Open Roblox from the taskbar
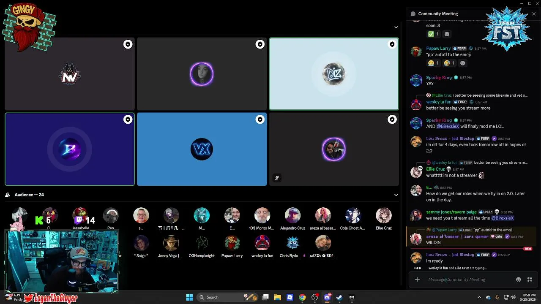The image size is (541, 304). tap(290, 297)
